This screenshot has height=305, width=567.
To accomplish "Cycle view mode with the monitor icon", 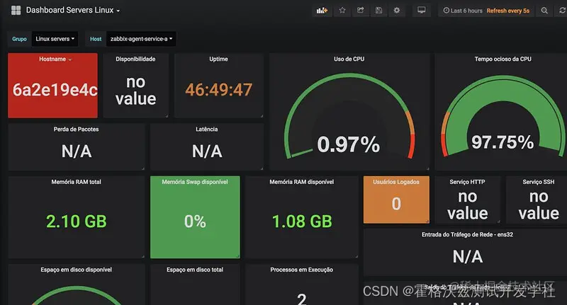I will [x=421, y=11].
